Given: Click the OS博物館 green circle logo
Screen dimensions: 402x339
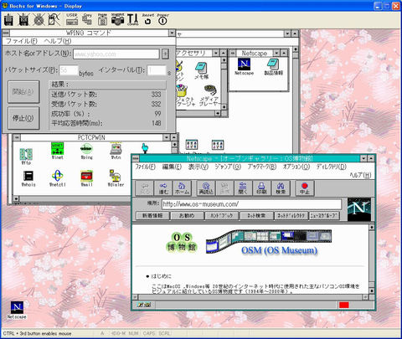Looking at the screenshot, I should click(182, 242).
